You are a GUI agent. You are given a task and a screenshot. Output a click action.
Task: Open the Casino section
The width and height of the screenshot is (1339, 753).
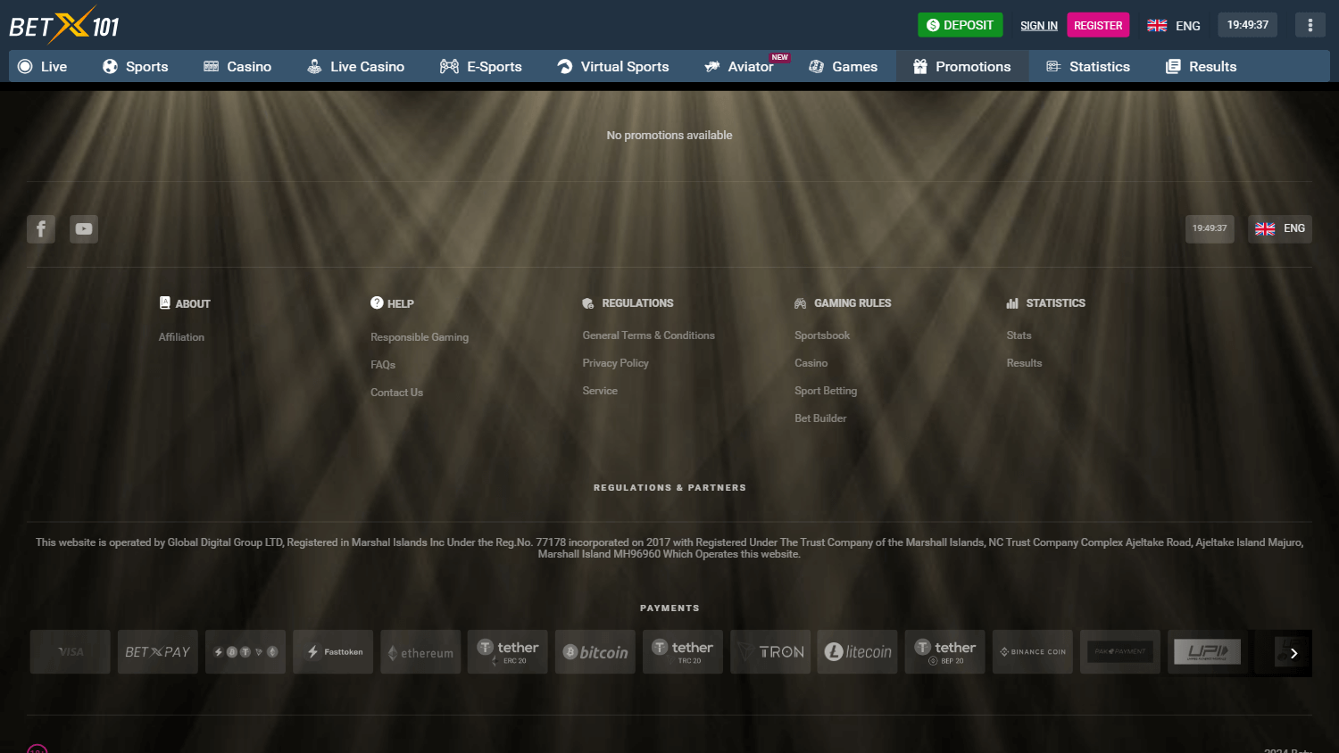click(237, 66)
